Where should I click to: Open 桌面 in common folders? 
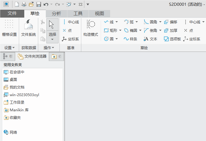tap(10, 80)
